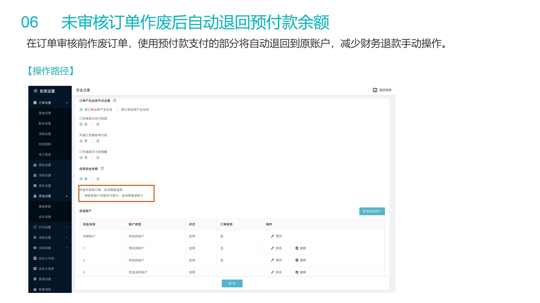Open 基础参数 under 资金设置
This screenshot has width=540, height=303.
pos(45,206)
